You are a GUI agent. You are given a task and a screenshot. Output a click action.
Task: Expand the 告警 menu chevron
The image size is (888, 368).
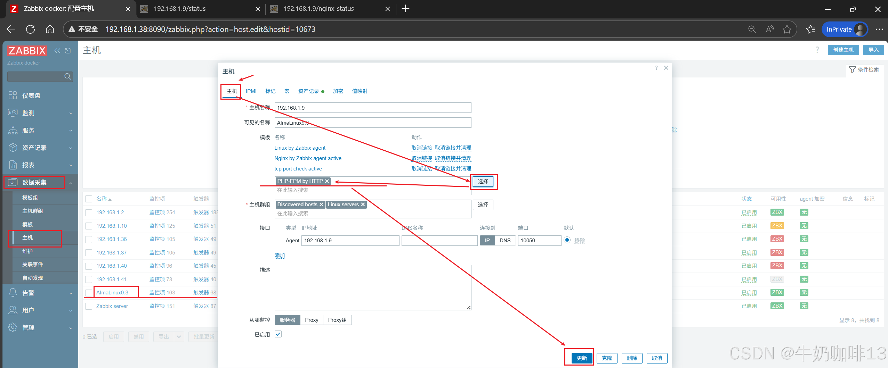pos(71,293)
